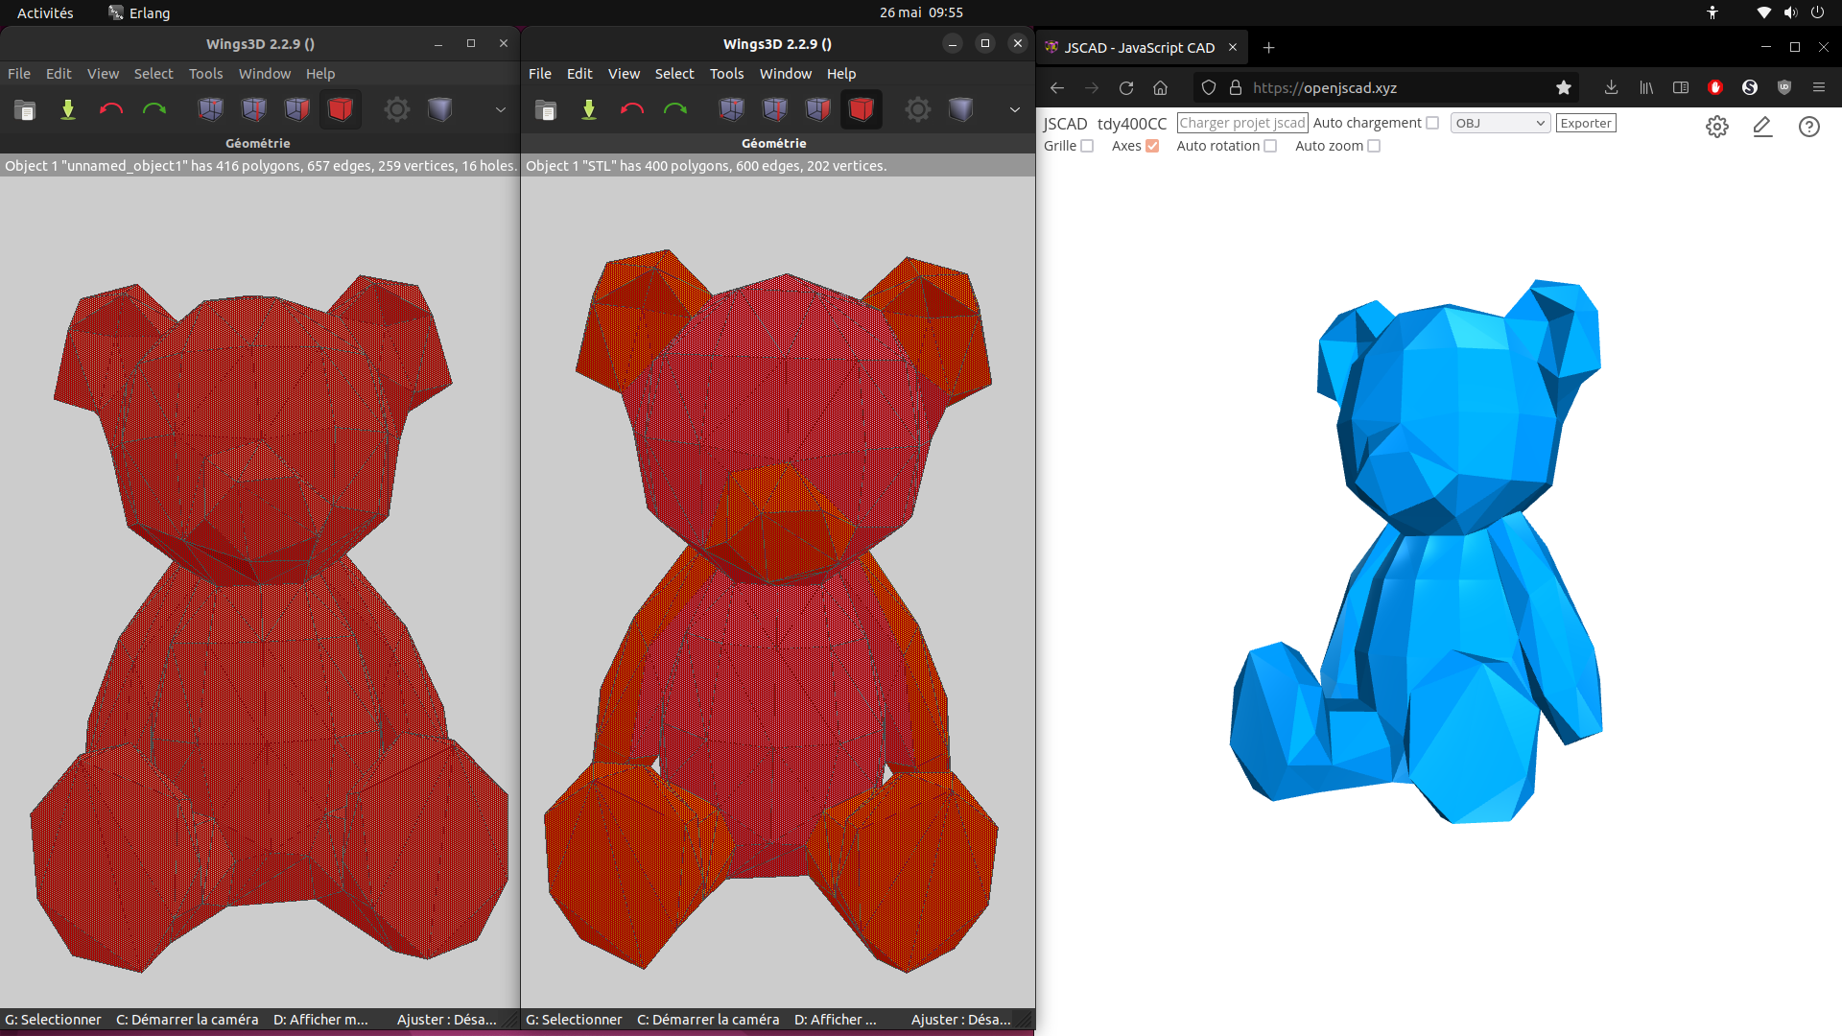The image size is (1842, 1036).
Task: Open the OBJ export format dropdown
Action: (1500, 123)
